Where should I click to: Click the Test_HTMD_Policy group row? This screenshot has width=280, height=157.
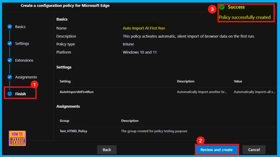coord(167,131)
